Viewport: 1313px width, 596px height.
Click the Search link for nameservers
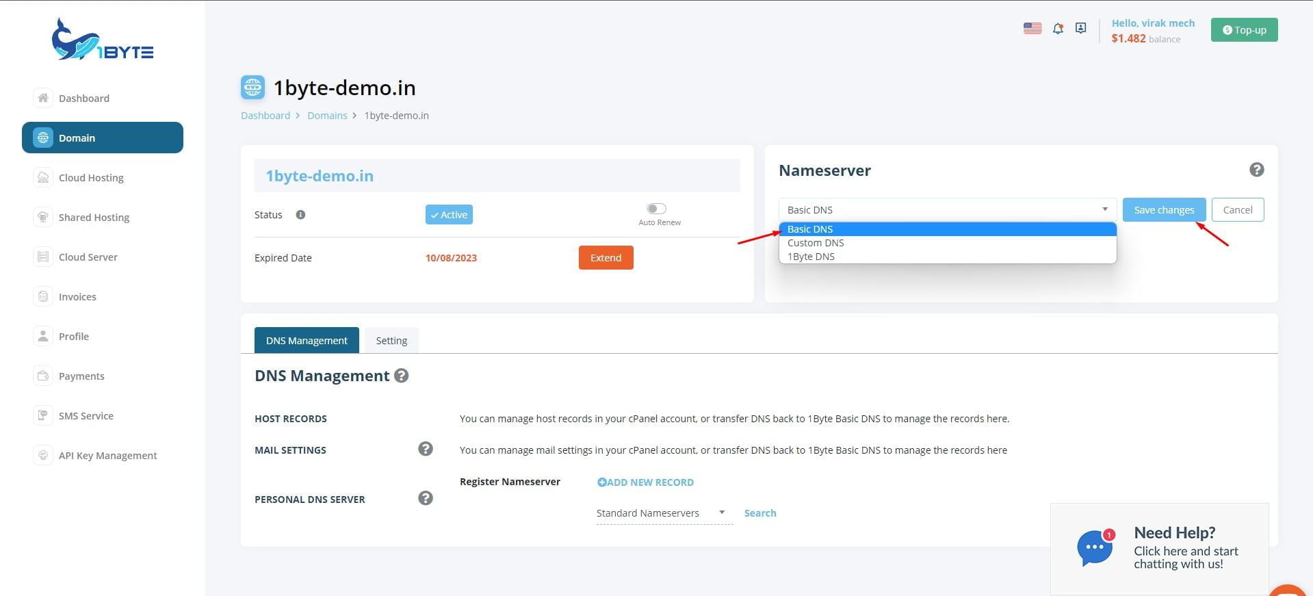click(x=760, y=513)
